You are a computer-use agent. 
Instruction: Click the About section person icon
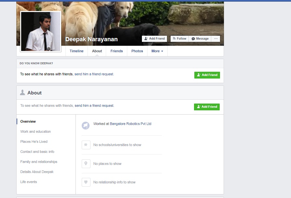[x=22, y=92]
